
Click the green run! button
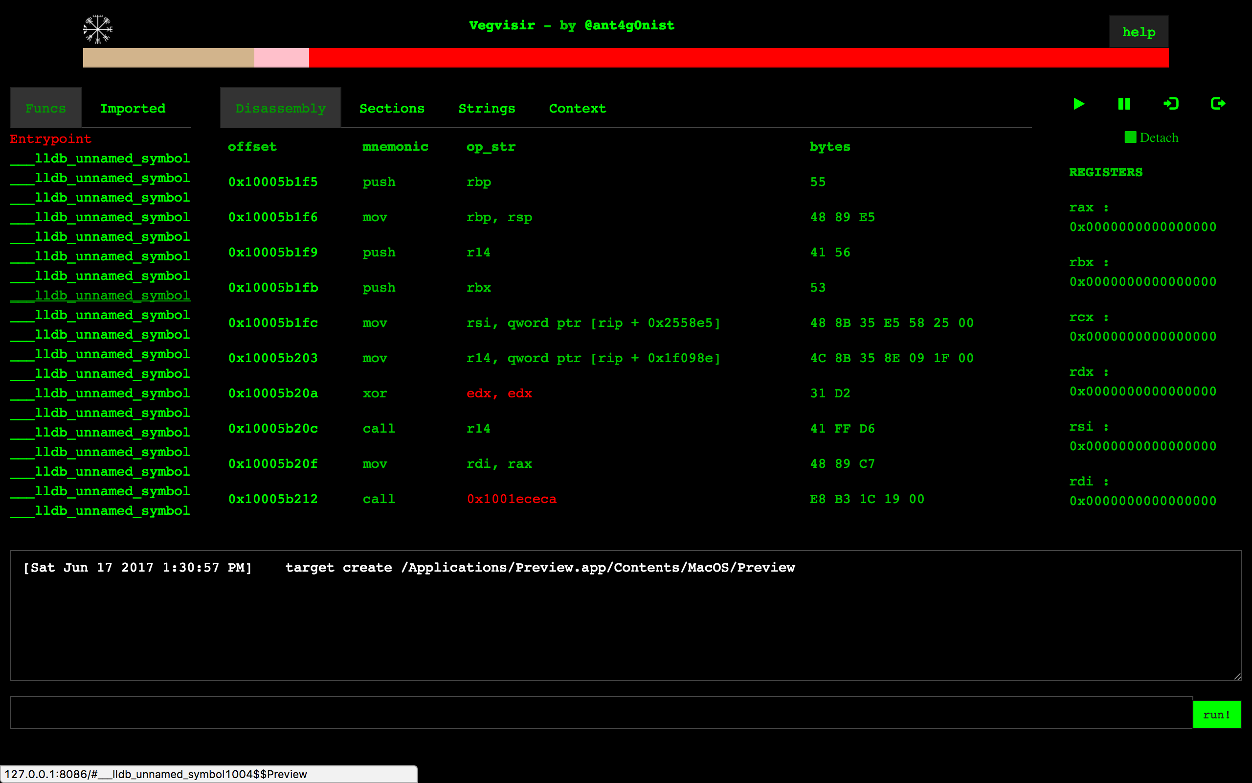tap(1217, 714)
